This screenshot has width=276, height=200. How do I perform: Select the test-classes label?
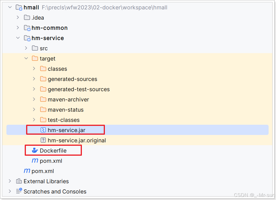pyautogui.click(x=64, y=120)
